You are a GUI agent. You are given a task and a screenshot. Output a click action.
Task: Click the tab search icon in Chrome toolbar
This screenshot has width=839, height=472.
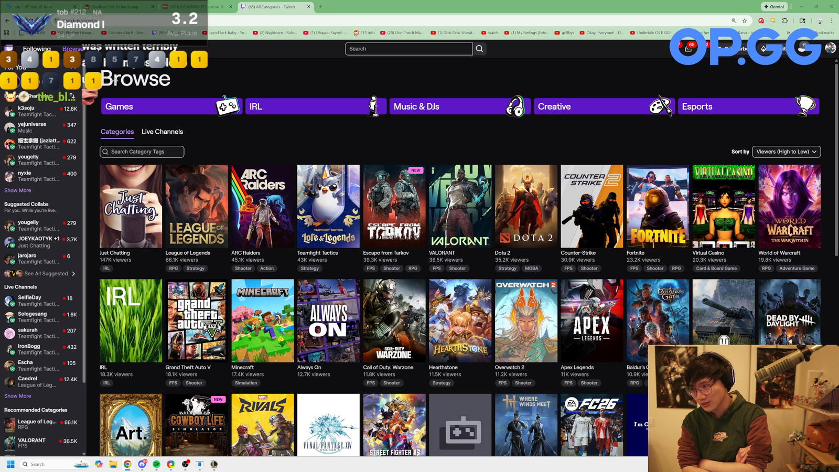click(x=802, y=21)
